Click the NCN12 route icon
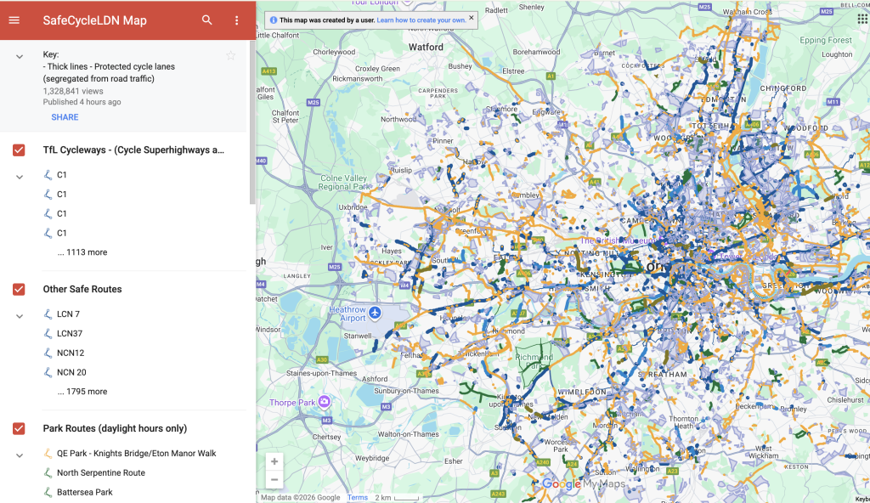Screen dimensions: 870x503 (x=48, y=353)
